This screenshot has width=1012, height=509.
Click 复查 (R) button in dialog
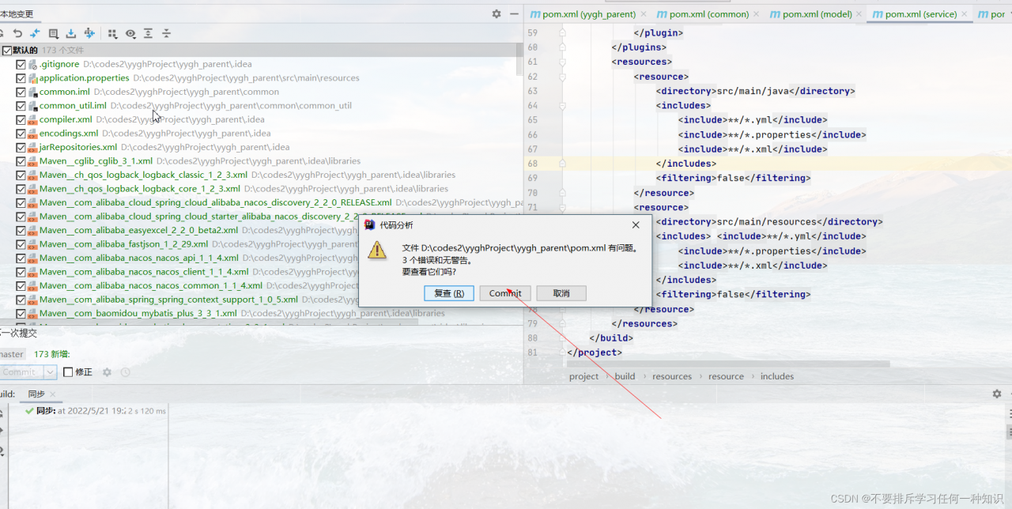click(x=449, y=293)
